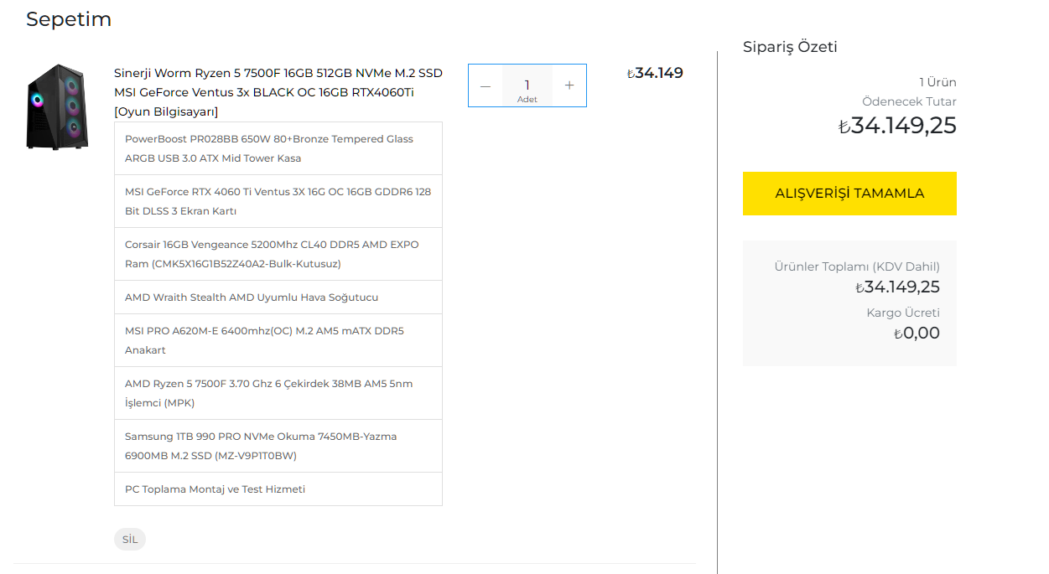Click the gaming PC product thumbnail

coord(57,107)
